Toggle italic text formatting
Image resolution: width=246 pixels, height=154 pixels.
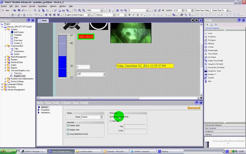click(x=134, y=15)
